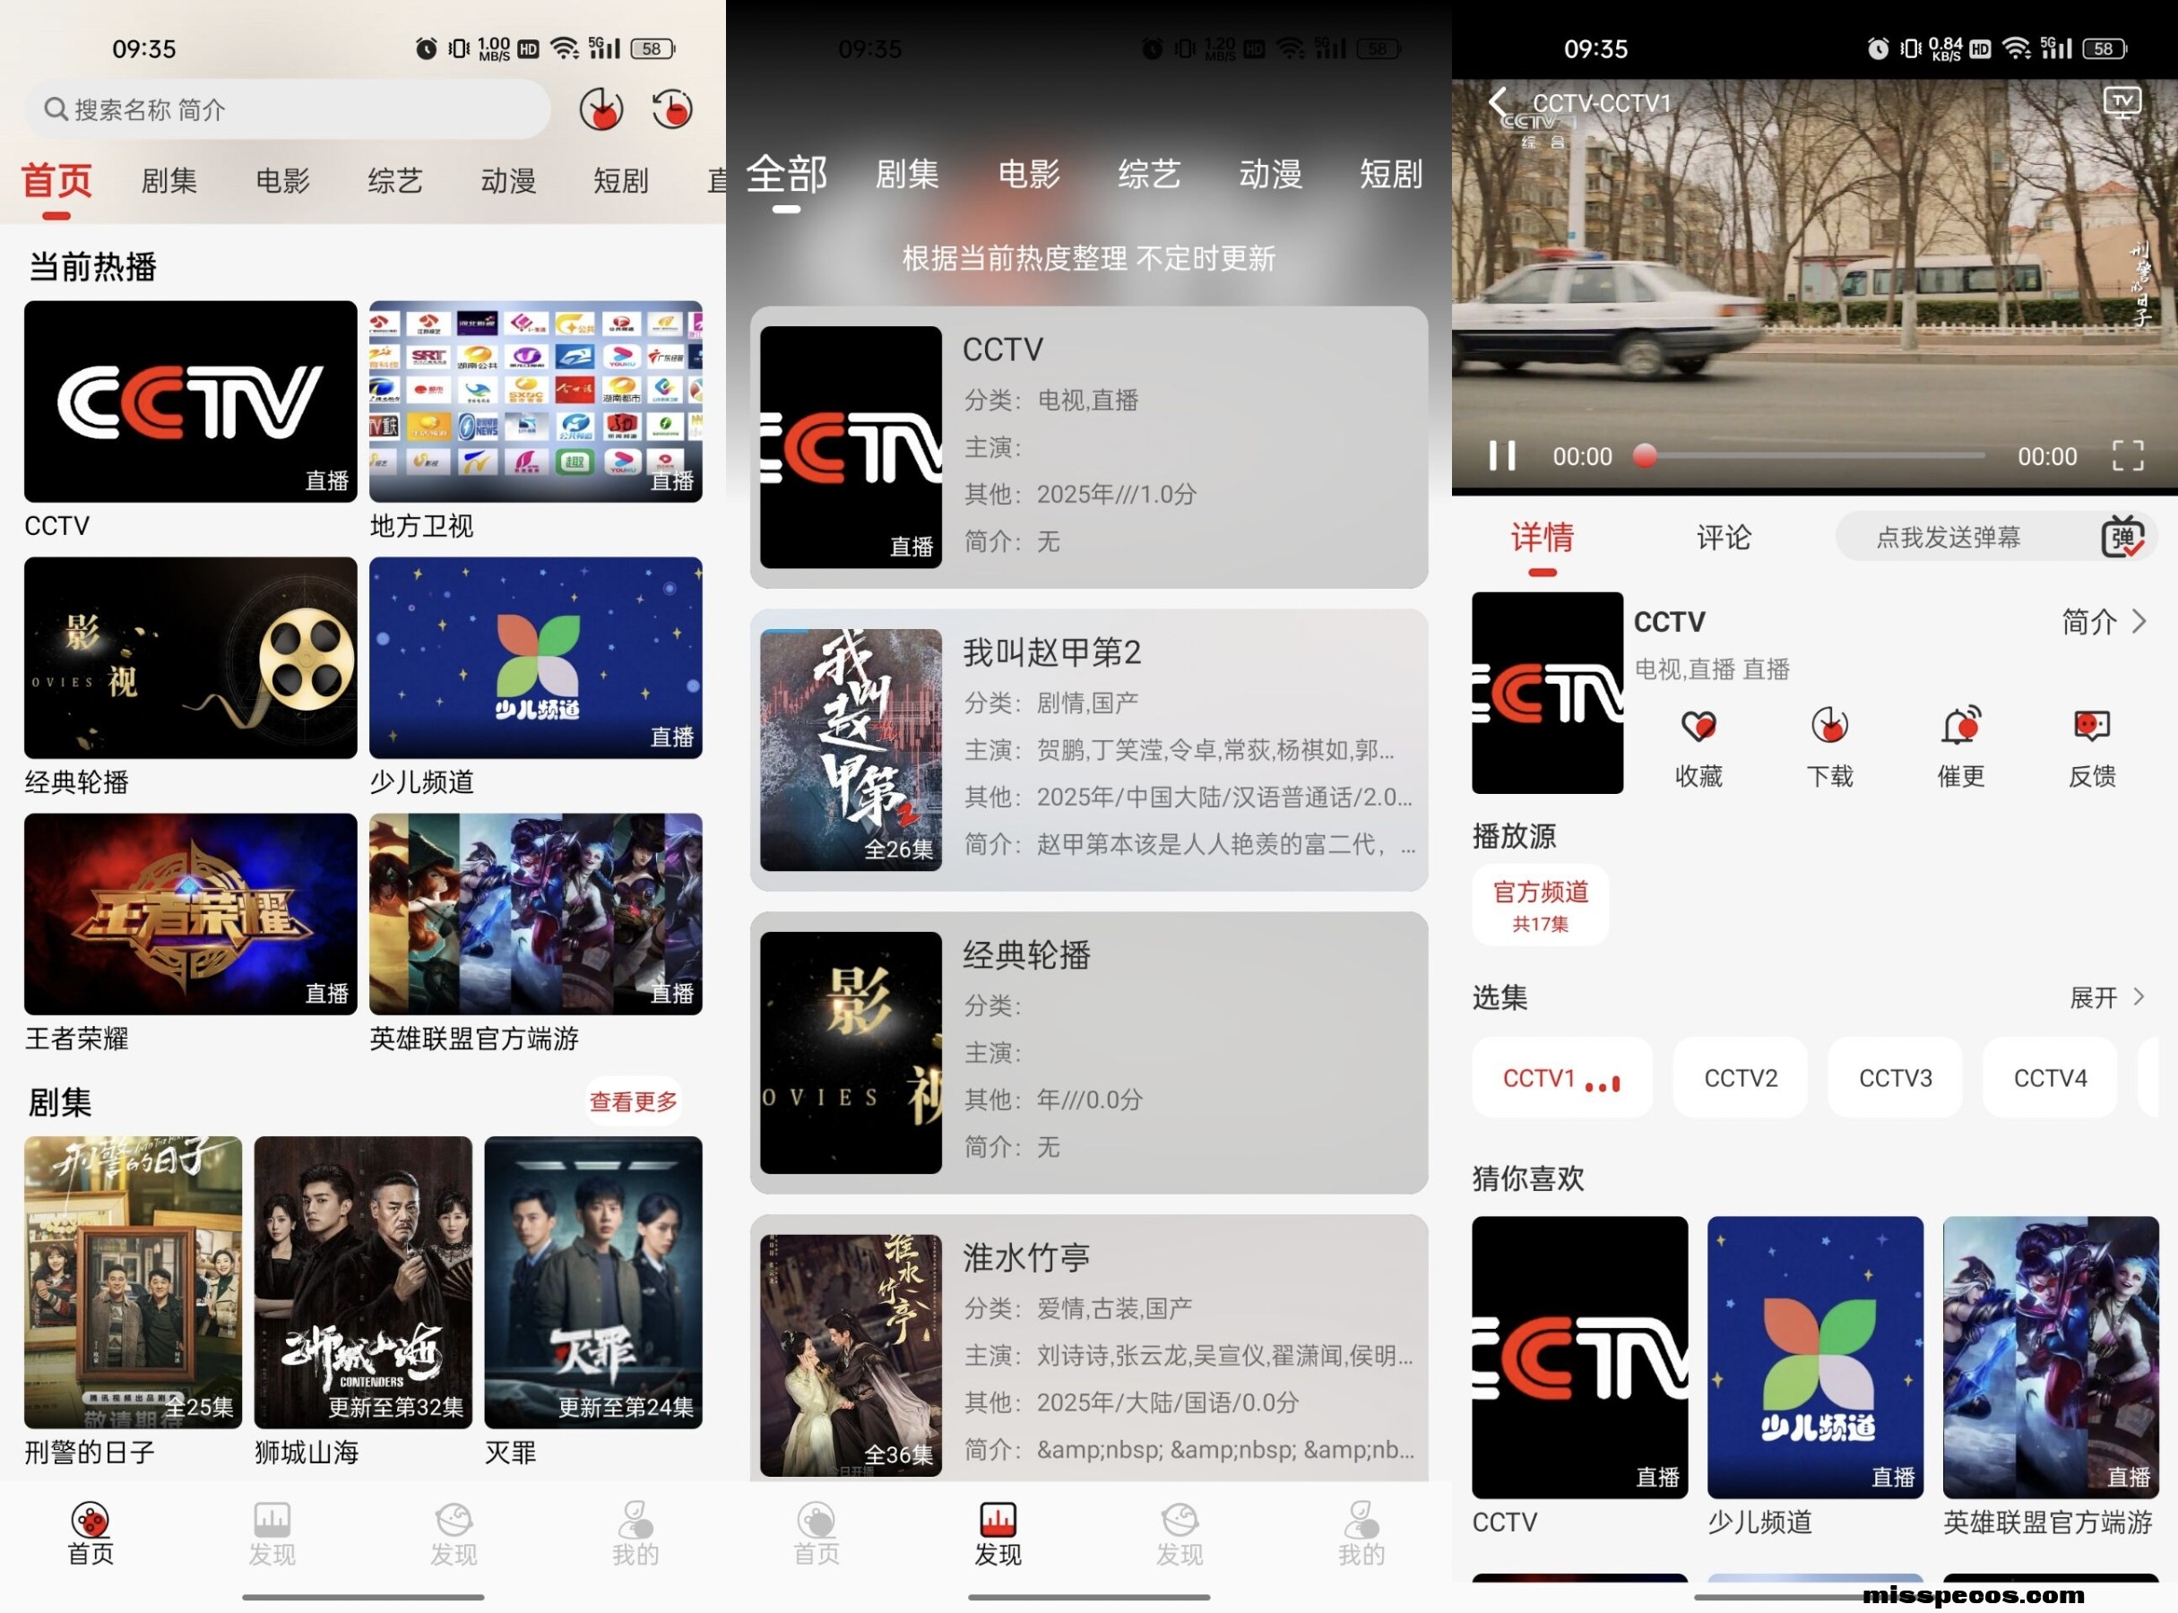Tap the 发现 planet icon in the middle screen's bottom bar

(1179, 1519)
